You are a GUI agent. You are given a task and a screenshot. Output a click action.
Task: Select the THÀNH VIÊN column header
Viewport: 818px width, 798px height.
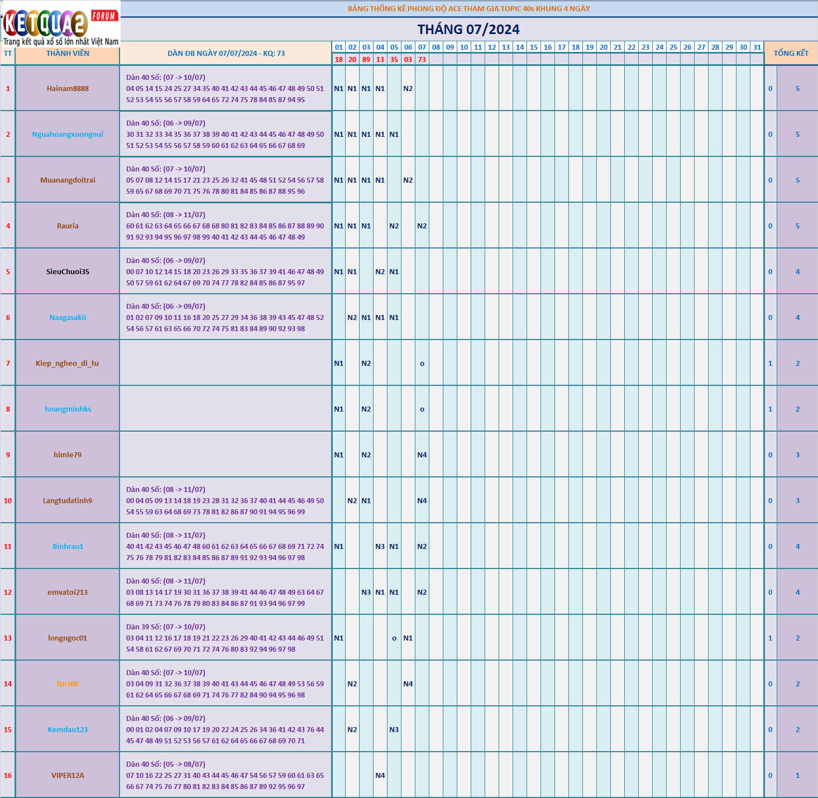pos(68,54)
